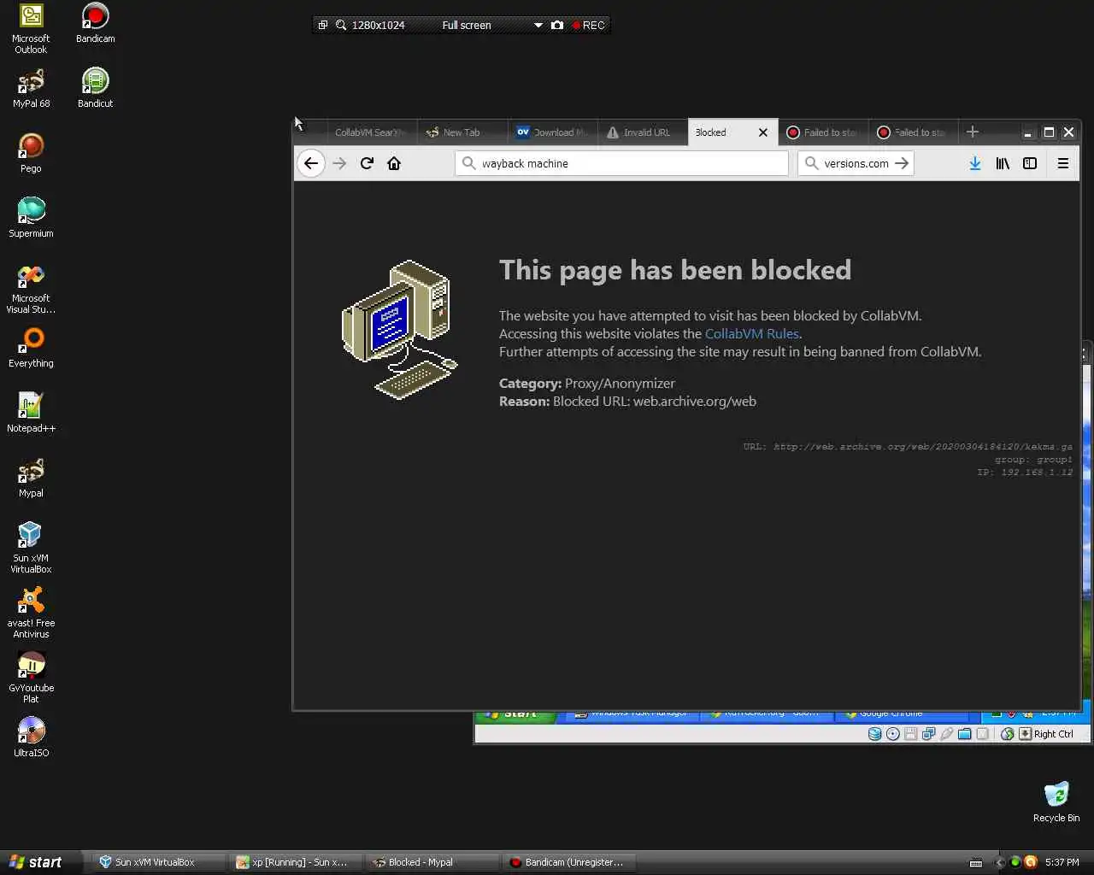Go back using the browser back arrow
Image resolution: width=1094 pixels, height=875 pixels.
tap(311, 163)
